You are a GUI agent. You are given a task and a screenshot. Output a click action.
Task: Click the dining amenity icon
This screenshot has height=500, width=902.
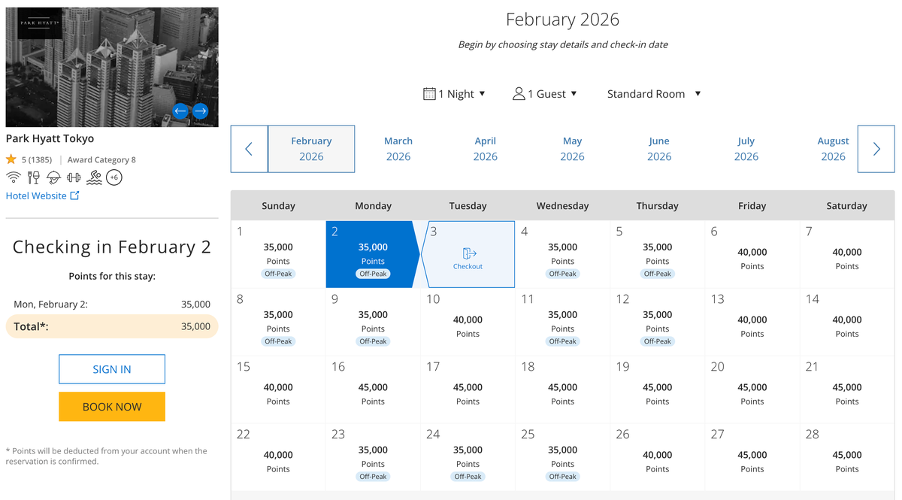point(33,177)
